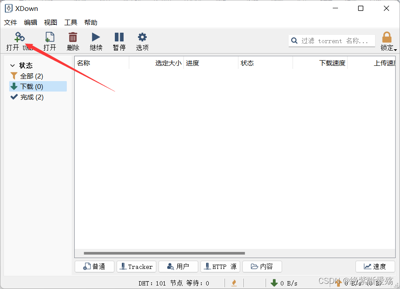Switch to the 普通 tab

coord(94,267)
